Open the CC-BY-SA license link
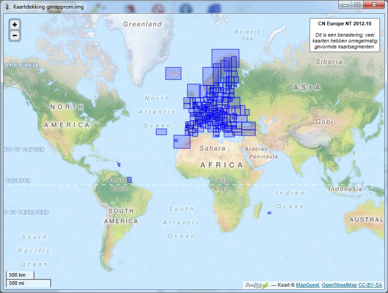The width and height of the screenshot is (388, 293). click(x=370, y=285)
